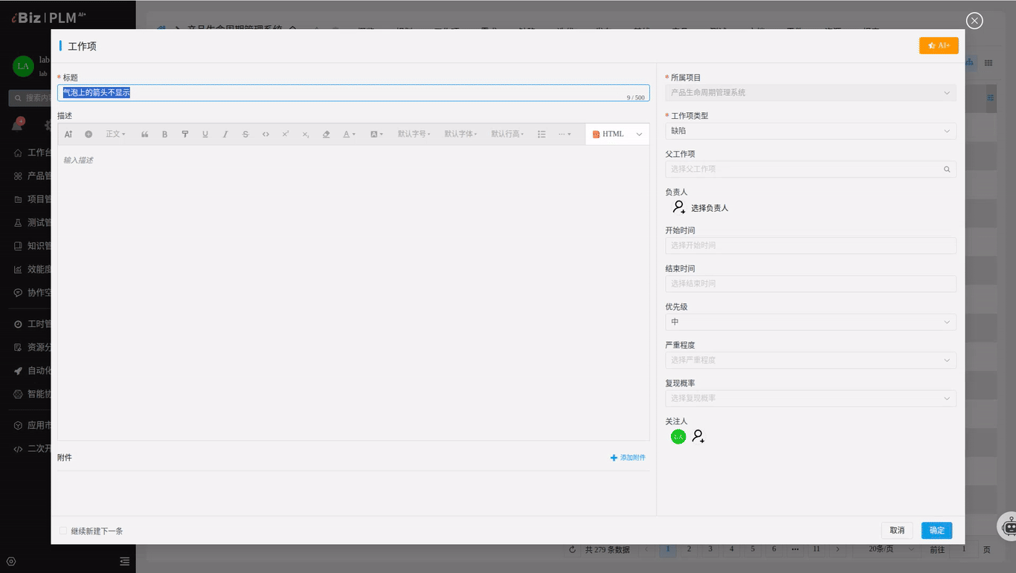Click the format painter icon
The width and height of the screenshot is (1016, 573).
coord(185,135)
